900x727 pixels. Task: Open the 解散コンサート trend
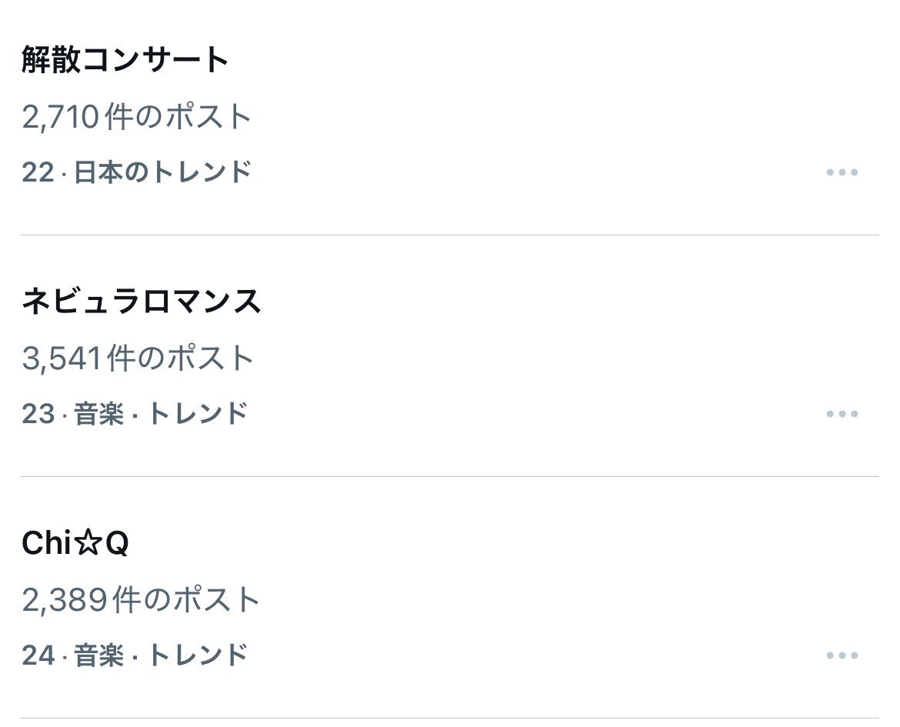tap(125, 60)
